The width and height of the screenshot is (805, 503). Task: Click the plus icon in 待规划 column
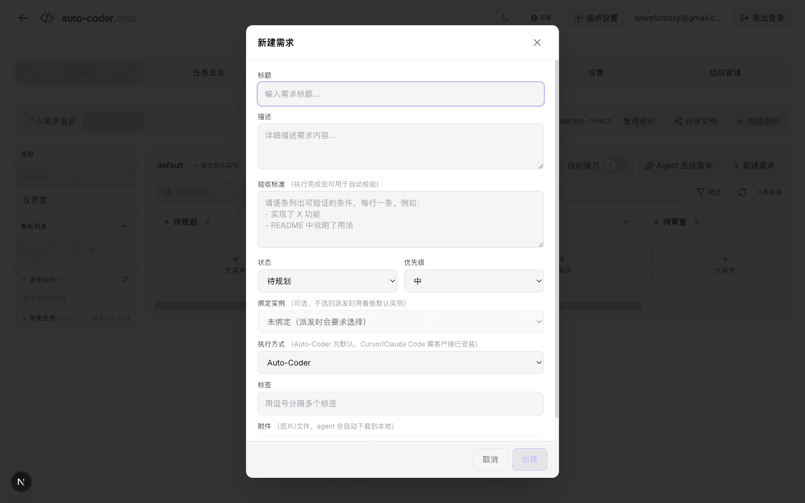click(235, 259)
